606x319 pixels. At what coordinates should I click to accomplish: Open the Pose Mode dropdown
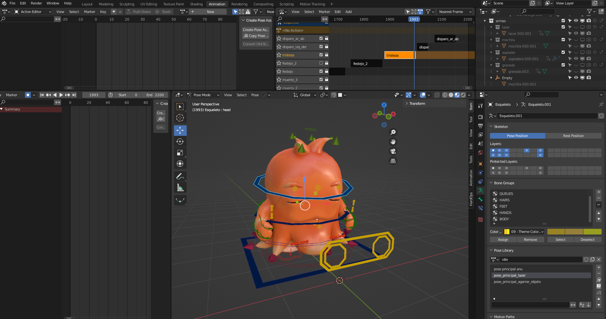point(203,95)
